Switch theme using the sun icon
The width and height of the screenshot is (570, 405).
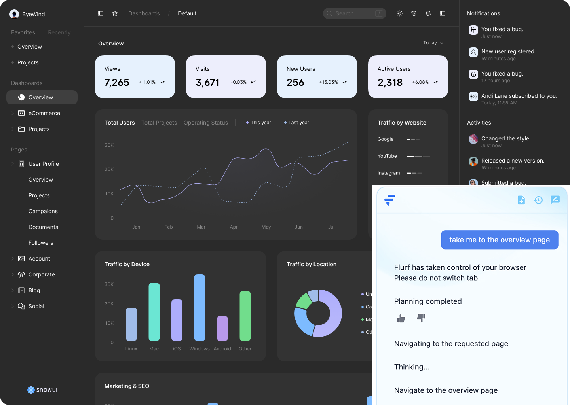point(400,13)
